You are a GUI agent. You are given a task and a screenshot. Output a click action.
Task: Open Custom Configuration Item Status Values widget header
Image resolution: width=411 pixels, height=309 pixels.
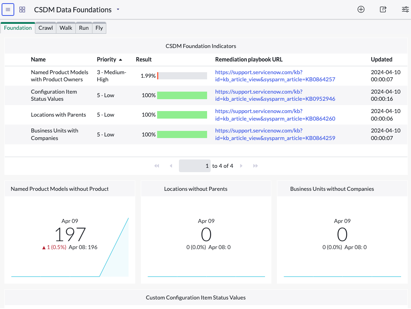coord(196,297)
